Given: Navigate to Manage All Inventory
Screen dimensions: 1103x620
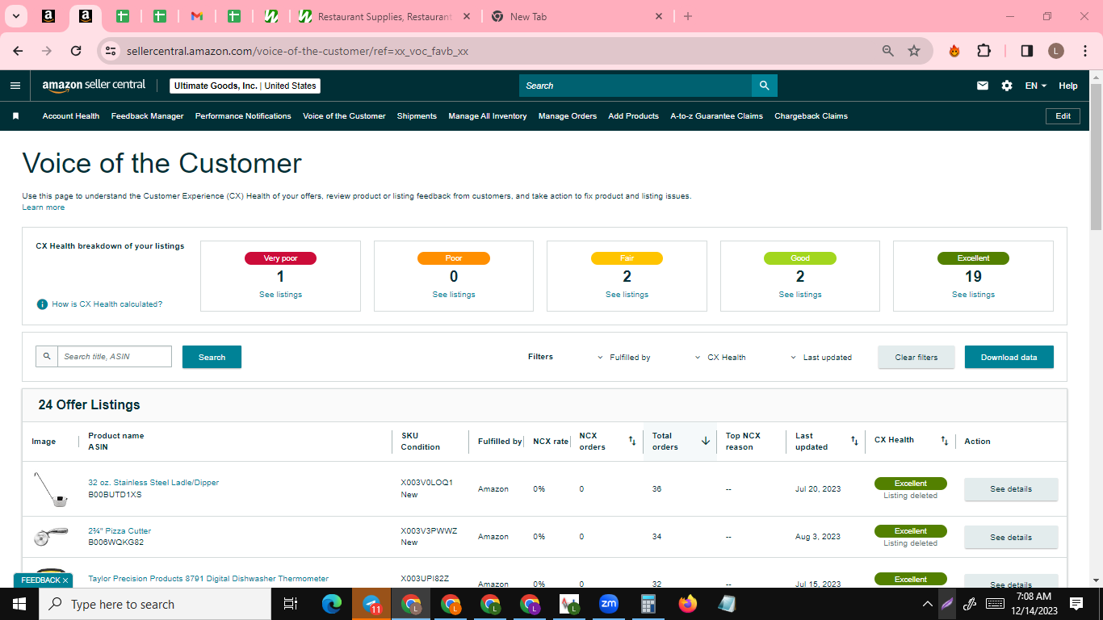Looking at the screenshot, I should tap(488, 116).
